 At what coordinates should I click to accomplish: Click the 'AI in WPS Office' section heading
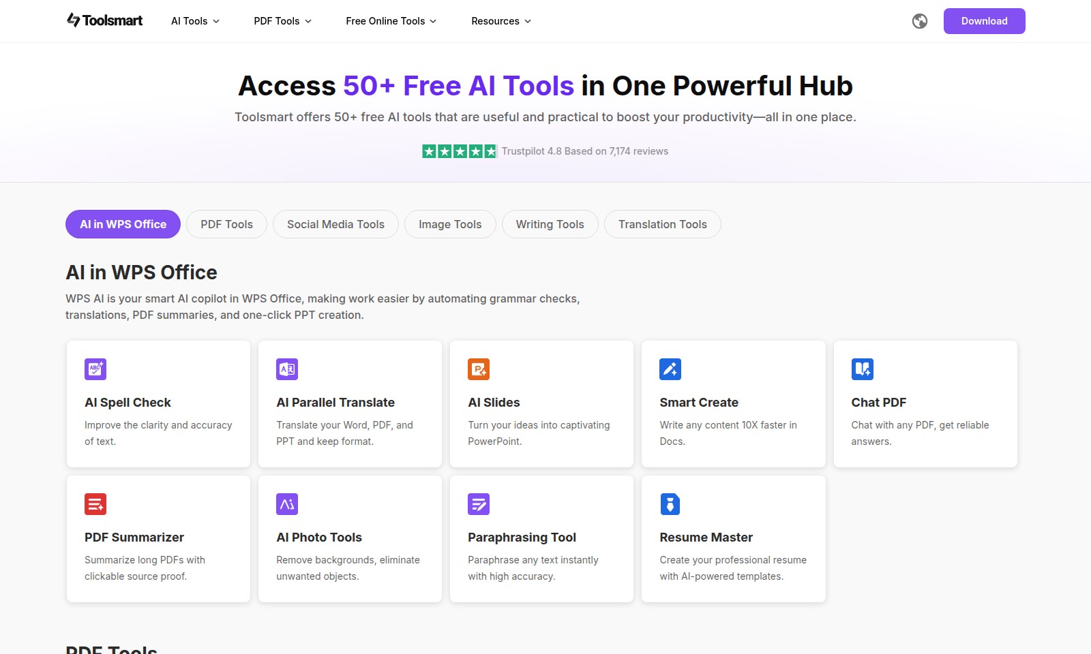[x=141, y=272]
